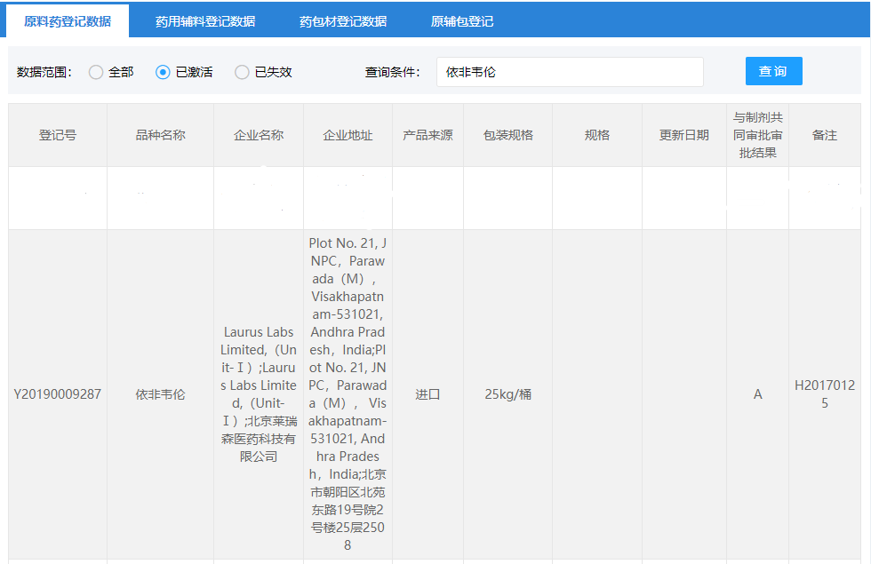Click the 25kg/桶 packaging cell

coord(507,394)
